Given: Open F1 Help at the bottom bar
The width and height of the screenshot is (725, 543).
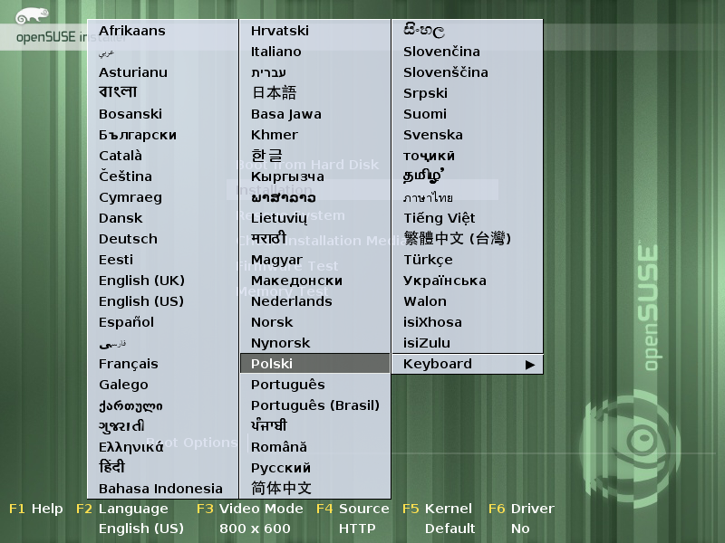Looking at the screenshot, I should pyautogui.click(x=36, y=509).
